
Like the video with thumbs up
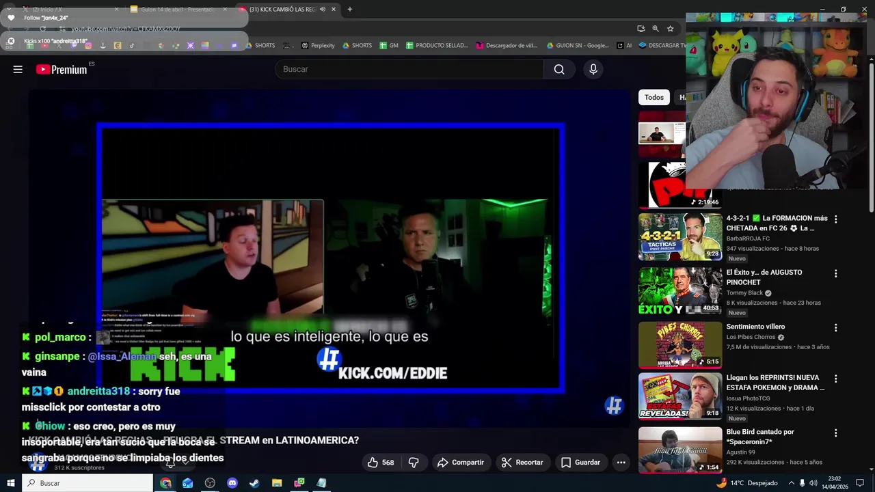pos(381,463)
